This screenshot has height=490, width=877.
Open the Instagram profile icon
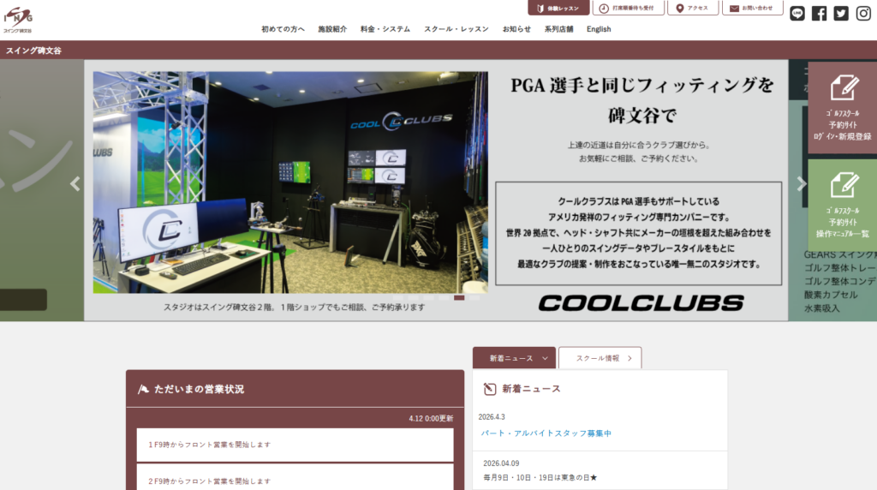(x=862, y=13)
